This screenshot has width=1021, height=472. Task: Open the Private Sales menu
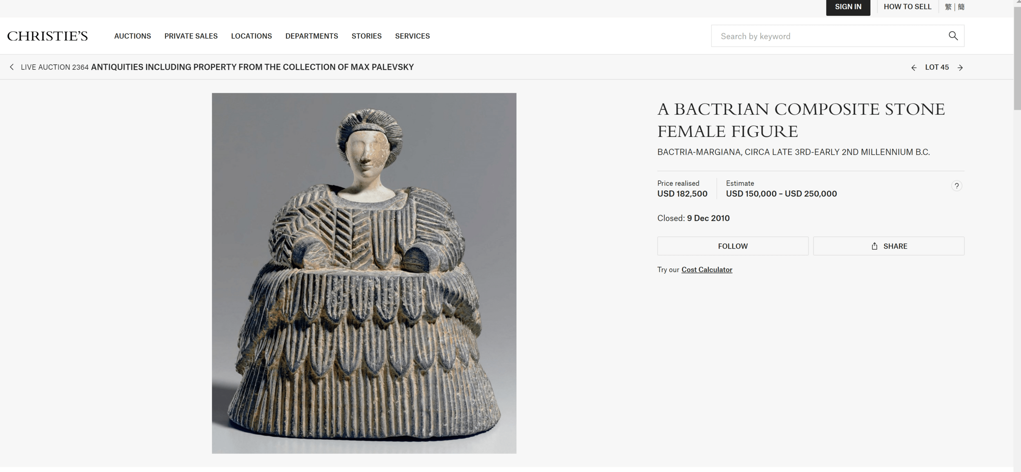[x=191, y=36]
